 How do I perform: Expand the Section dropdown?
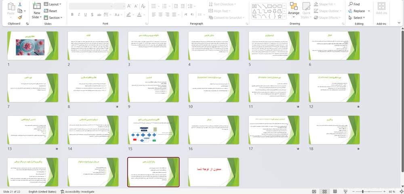[53, 17]
